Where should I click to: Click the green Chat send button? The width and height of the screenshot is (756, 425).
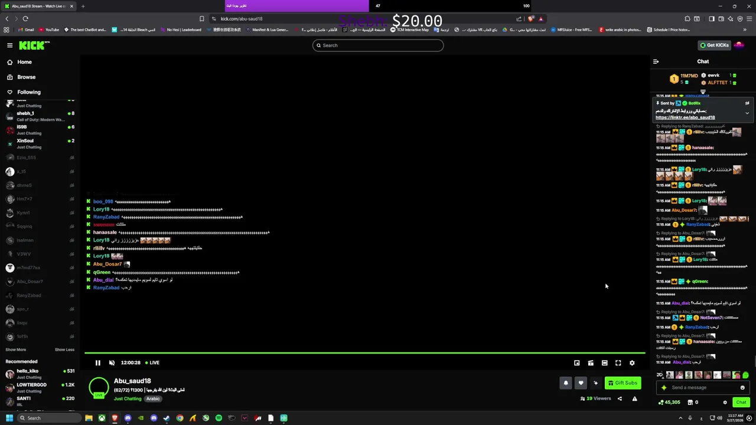coord(741,403)
